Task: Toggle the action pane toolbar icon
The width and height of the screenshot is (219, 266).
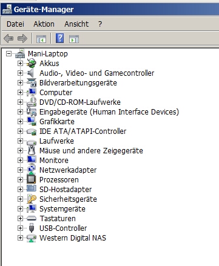Action: [x=74, y=39]
